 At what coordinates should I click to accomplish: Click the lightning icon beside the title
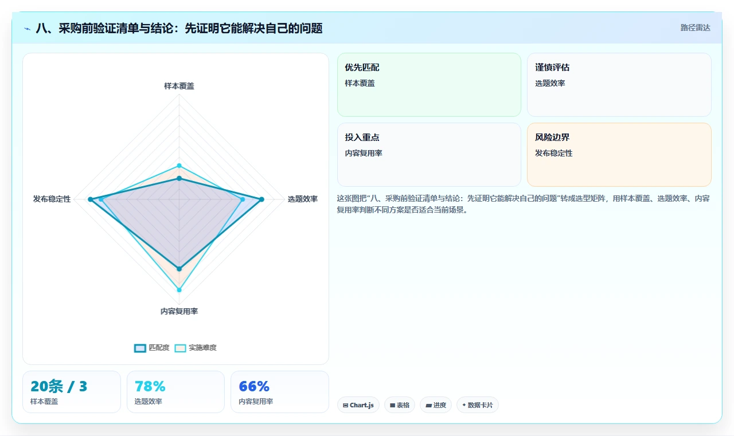coord(28,29)
